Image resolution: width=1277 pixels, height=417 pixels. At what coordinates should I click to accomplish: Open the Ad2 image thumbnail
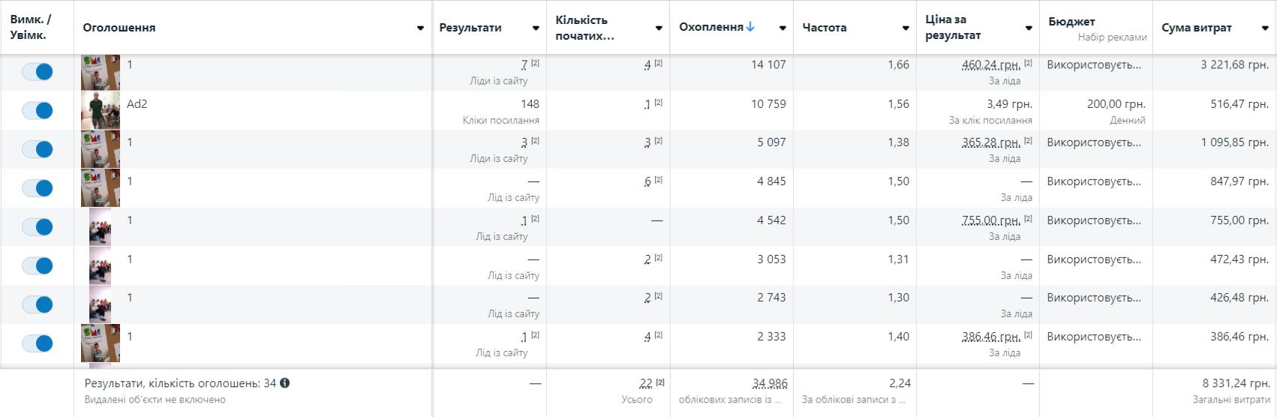click(100, 110)
